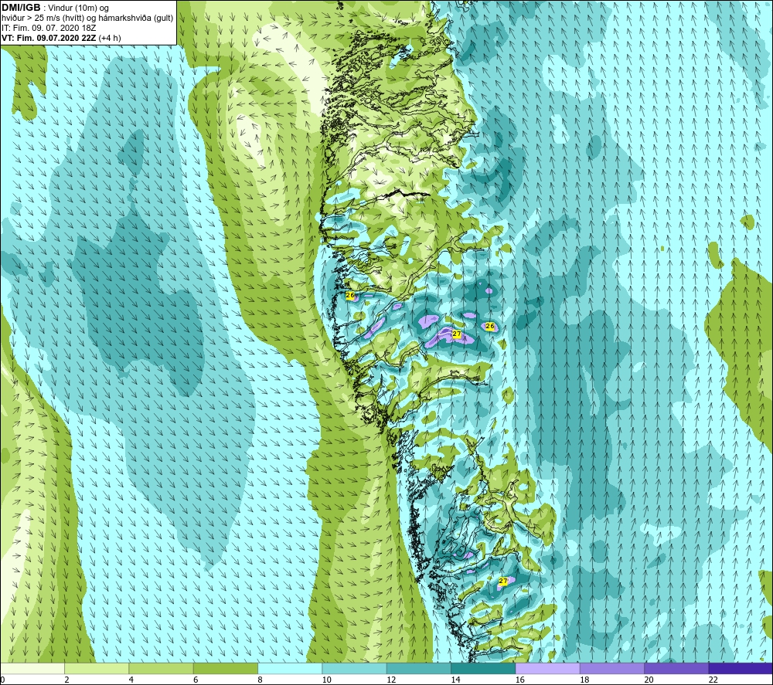Click the "VT: Fim. 09.07.2020 22Z" valid time
Viewport: 773px width, 685px height.
point(49,38)
